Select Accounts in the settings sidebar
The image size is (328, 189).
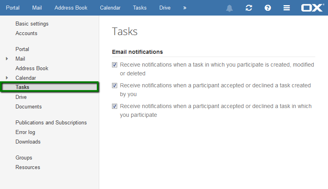pyautogui.click(x=26, y=33)
